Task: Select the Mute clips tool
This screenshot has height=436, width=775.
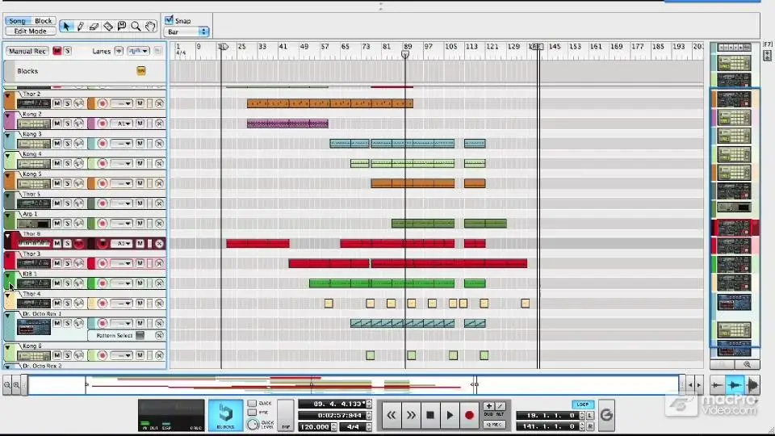Action: (122, 26)
